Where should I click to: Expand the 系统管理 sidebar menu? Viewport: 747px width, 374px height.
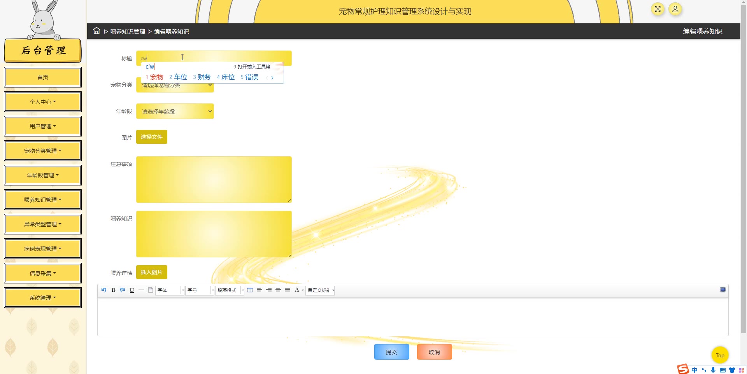pyautogui.click(x=43, y=298)
